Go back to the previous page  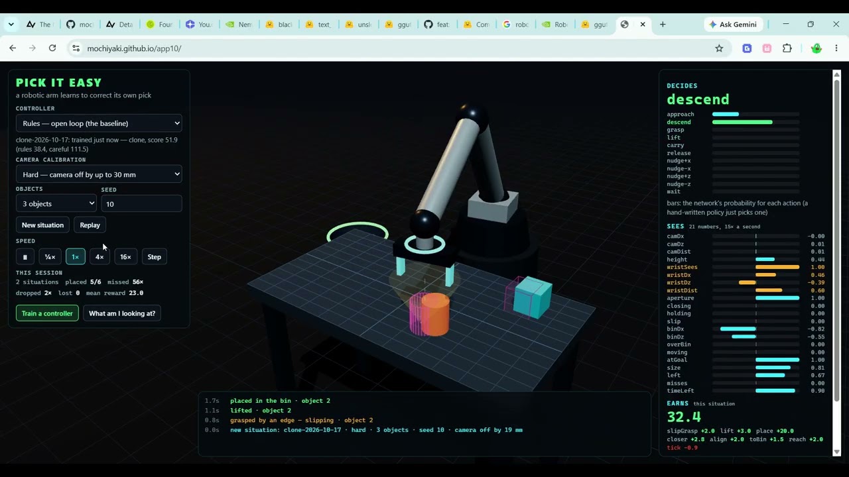pos(13,48)
